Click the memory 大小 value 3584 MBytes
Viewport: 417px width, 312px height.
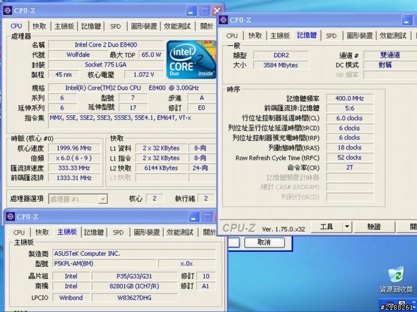pos(281,65)
